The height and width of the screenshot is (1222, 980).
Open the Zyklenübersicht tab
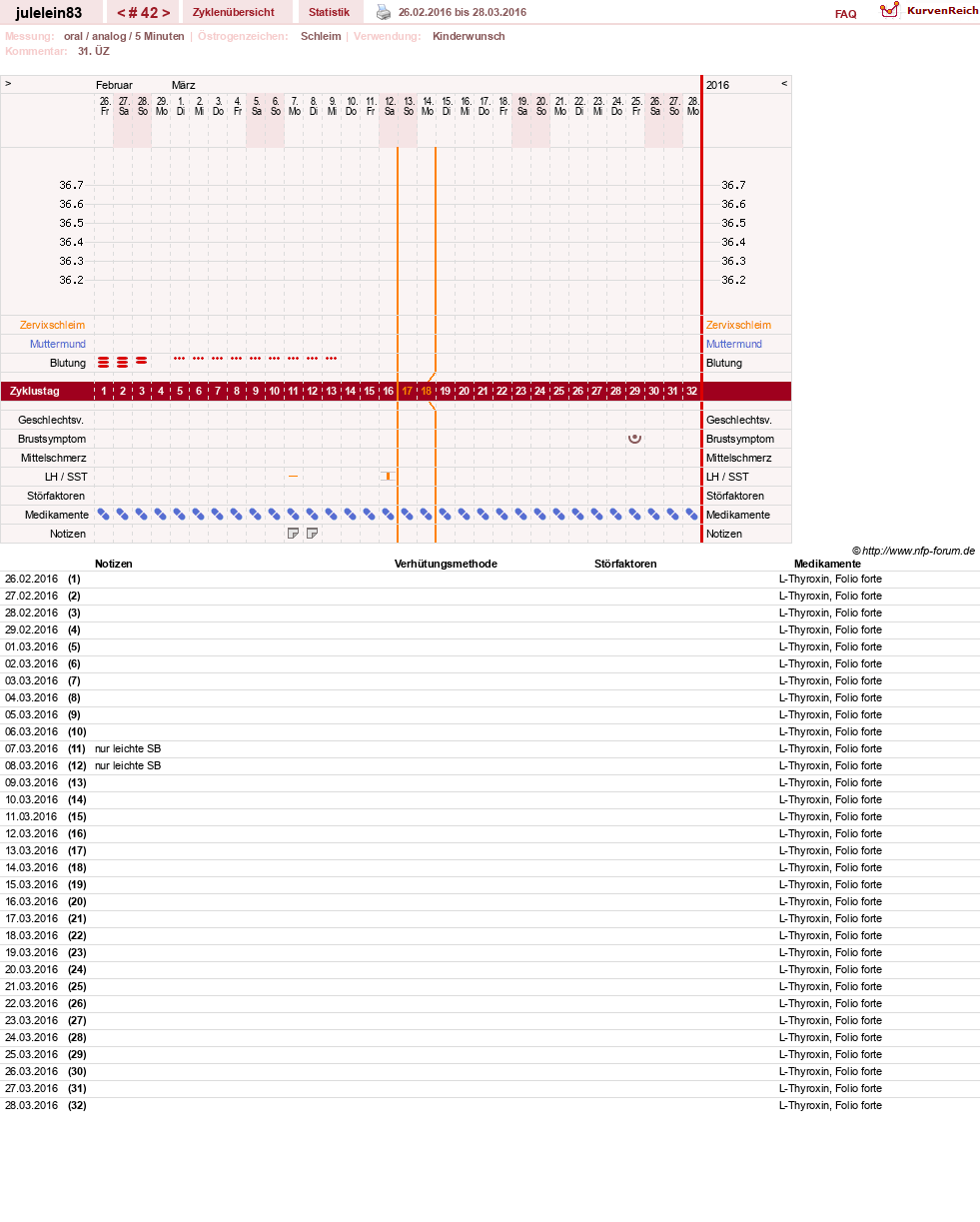[x=233, y=12]
